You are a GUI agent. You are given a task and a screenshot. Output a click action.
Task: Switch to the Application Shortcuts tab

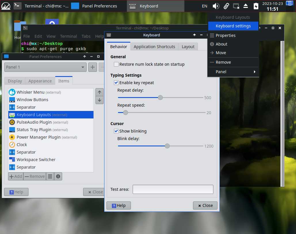154,47
